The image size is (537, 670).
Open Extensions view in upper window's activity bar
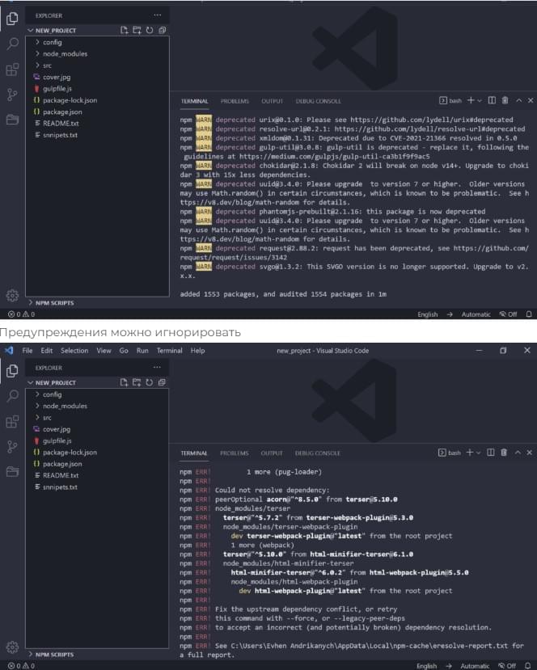click(12, 70)
